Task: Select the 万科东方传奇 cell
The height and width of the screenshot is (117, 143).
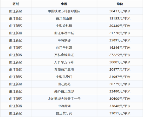Action: [x=64, y=62]
